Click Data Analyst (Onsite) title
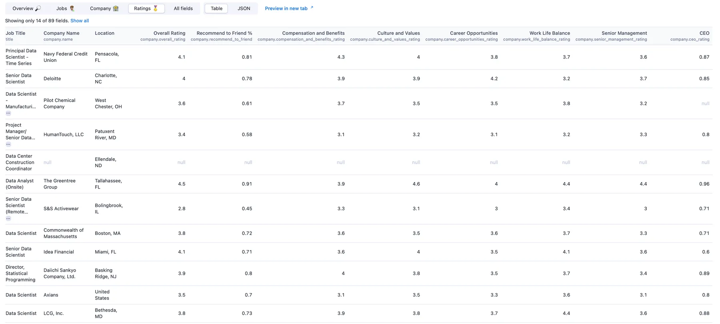 (20, 184)
